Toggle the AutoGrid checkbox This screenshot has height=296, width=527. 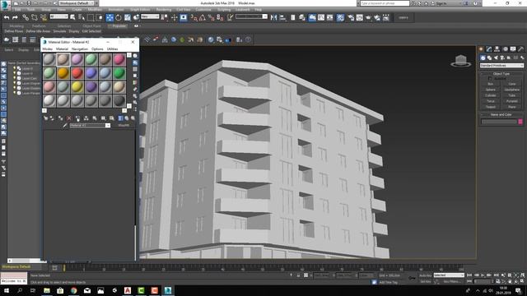490,79
